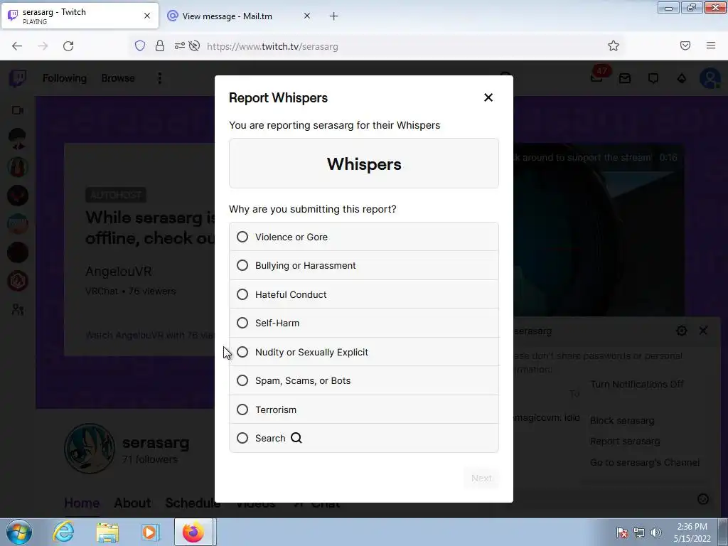Bookmark this page with star
This screenshot has width=728, height=546.
[x=614, y=45]
